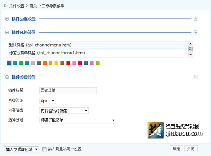Choose the red color swatch
This screenshot has width=211, height=156.
68,63
